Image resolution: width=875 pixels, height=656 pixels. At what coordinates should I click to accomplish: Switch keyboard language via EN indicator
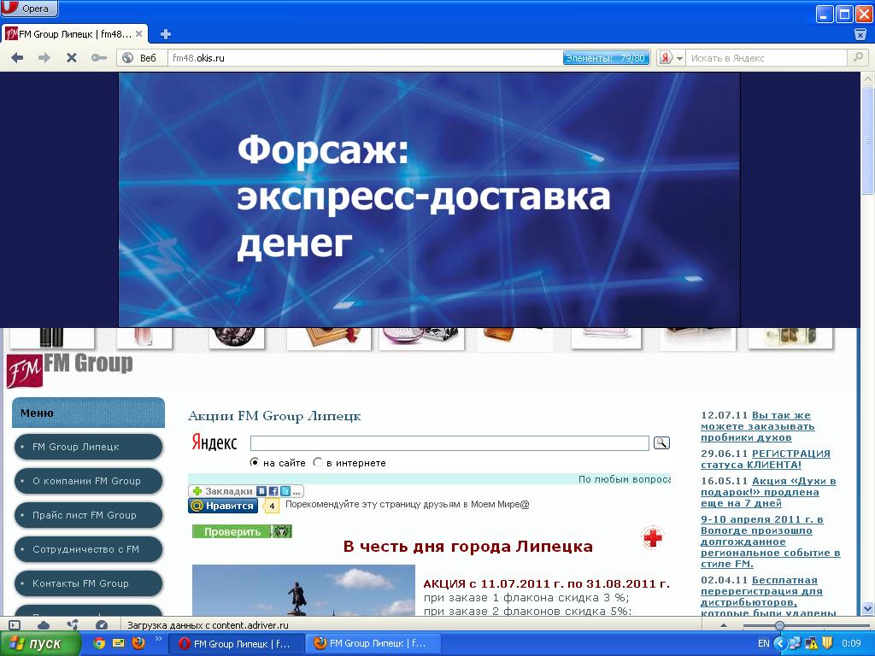pos(763,643)
